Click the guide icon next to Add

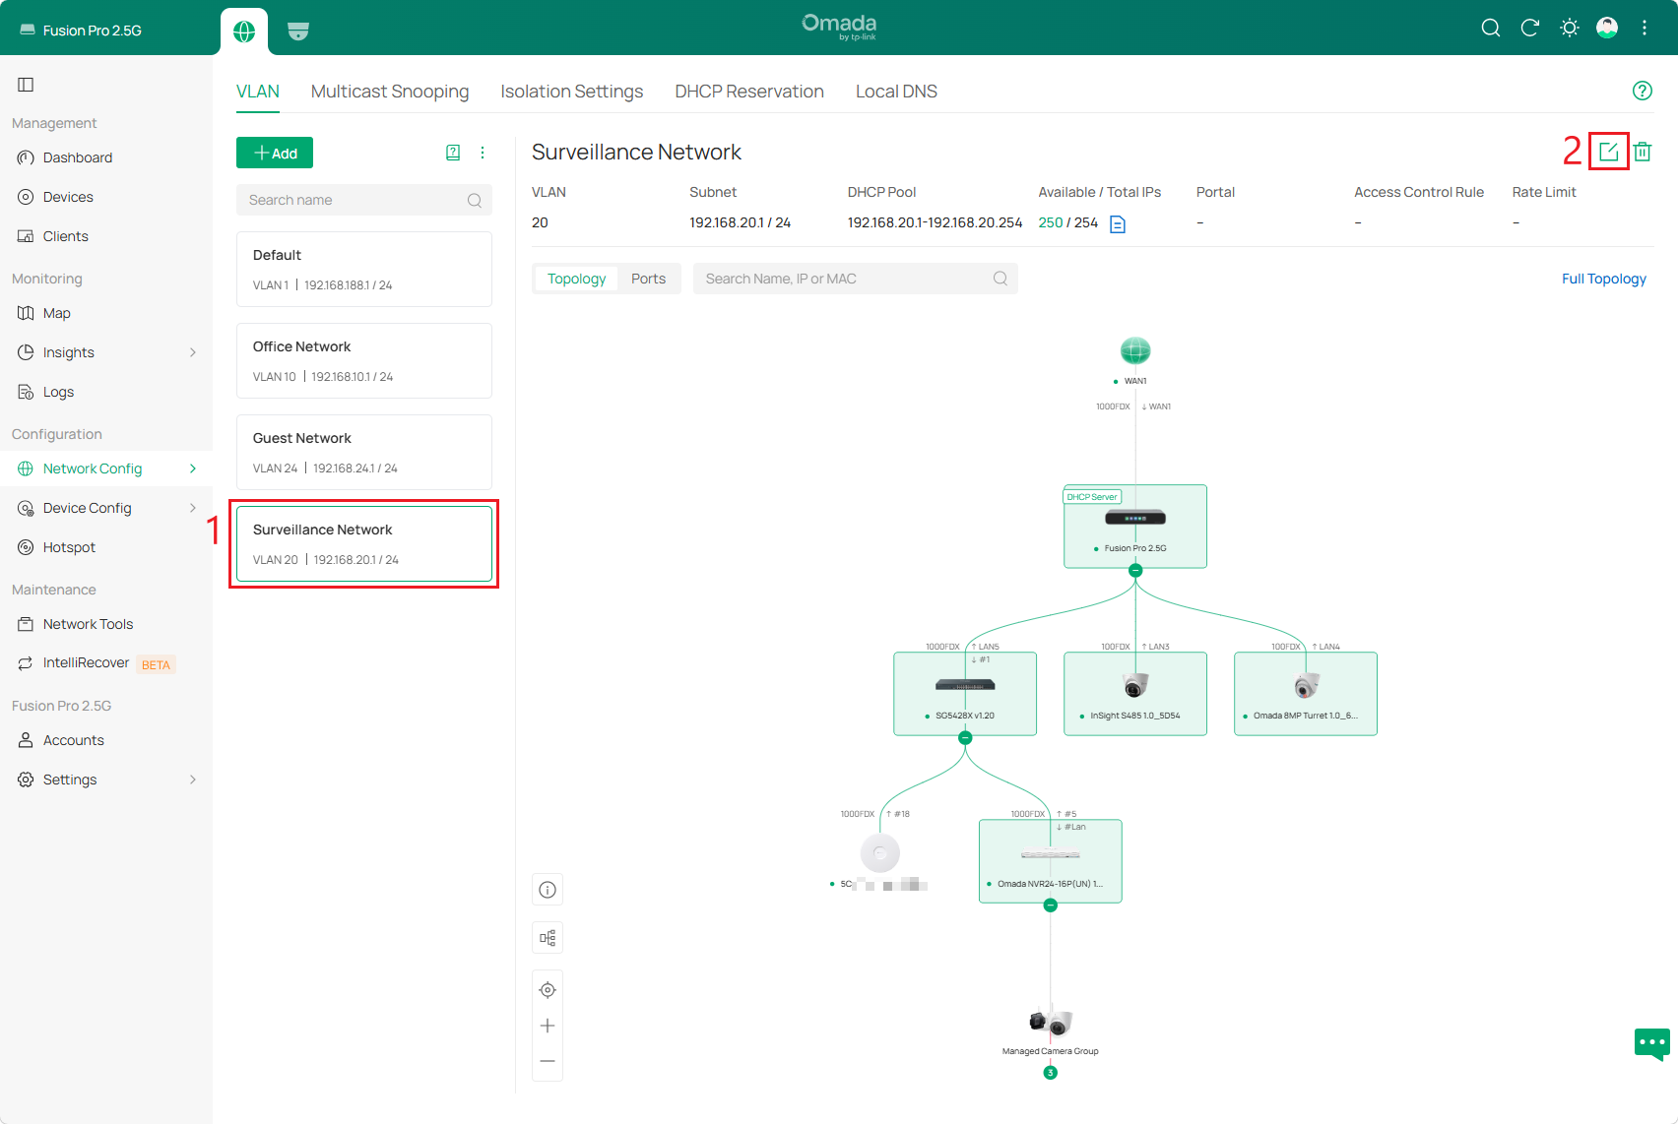[x=453, y=153]
